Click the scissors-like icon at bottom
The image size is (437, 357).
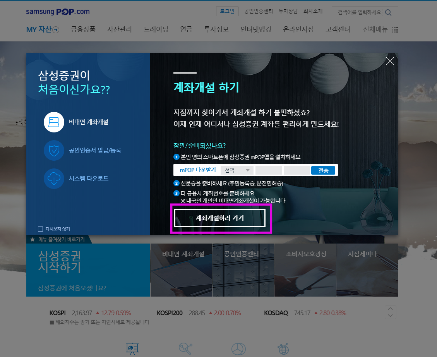185,348
